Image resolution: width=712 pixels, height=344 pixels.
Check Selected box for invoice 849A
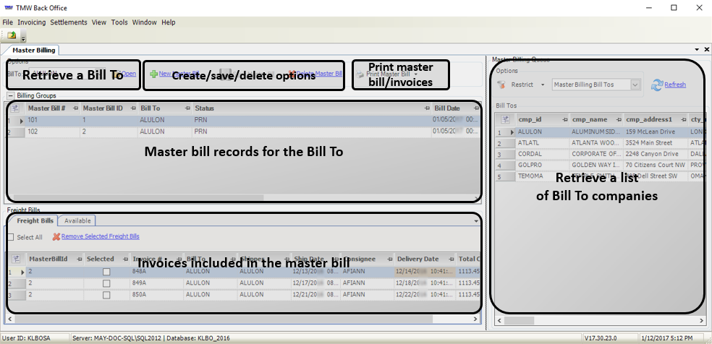tap(106, 283)
